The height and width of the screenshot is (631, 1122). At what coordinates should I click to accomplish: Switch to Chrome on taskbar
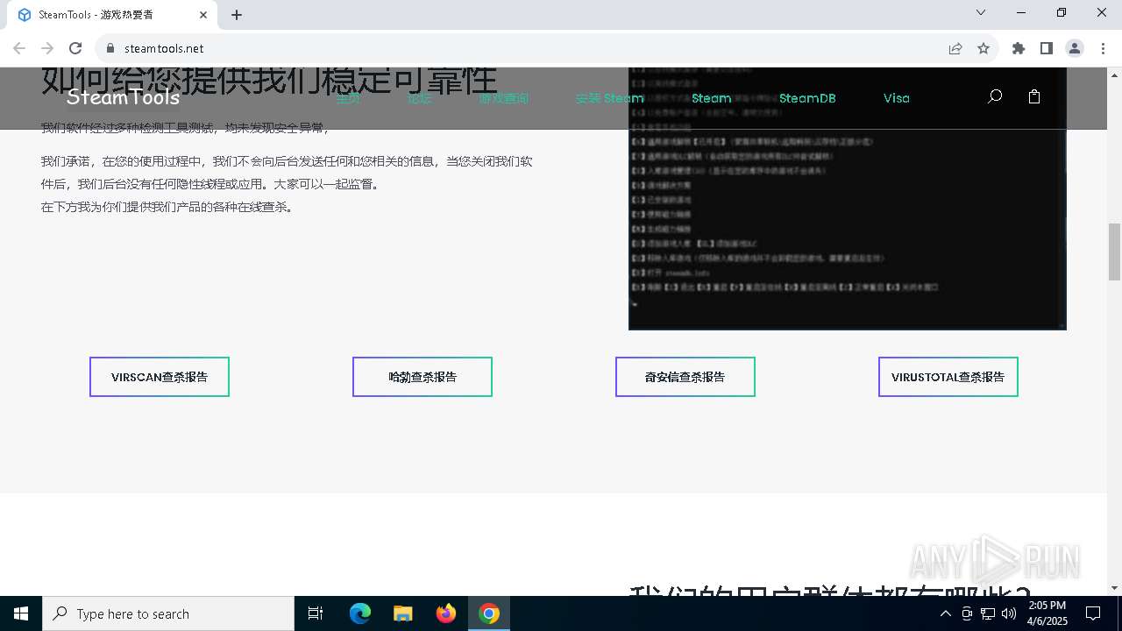(x=489, y=613)
